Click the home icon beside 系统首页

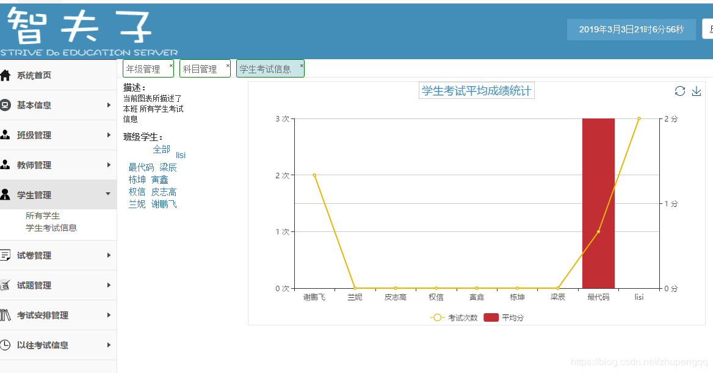point(5,75)
